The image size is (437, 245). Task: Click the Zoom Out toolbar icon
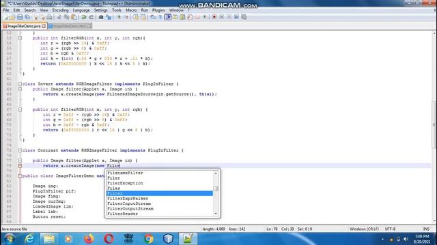[126, 17]
